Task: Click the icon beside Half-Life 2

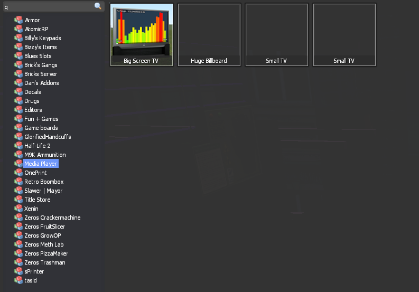Action: click(18, 146)
